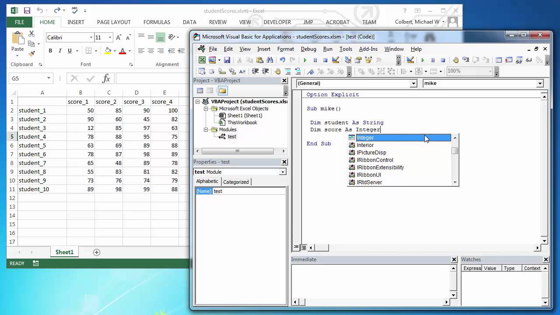This screenshot has height=315, width=560.
Task: Open the Project Explorer icon in the toolbar
Action: click(348, 60)
